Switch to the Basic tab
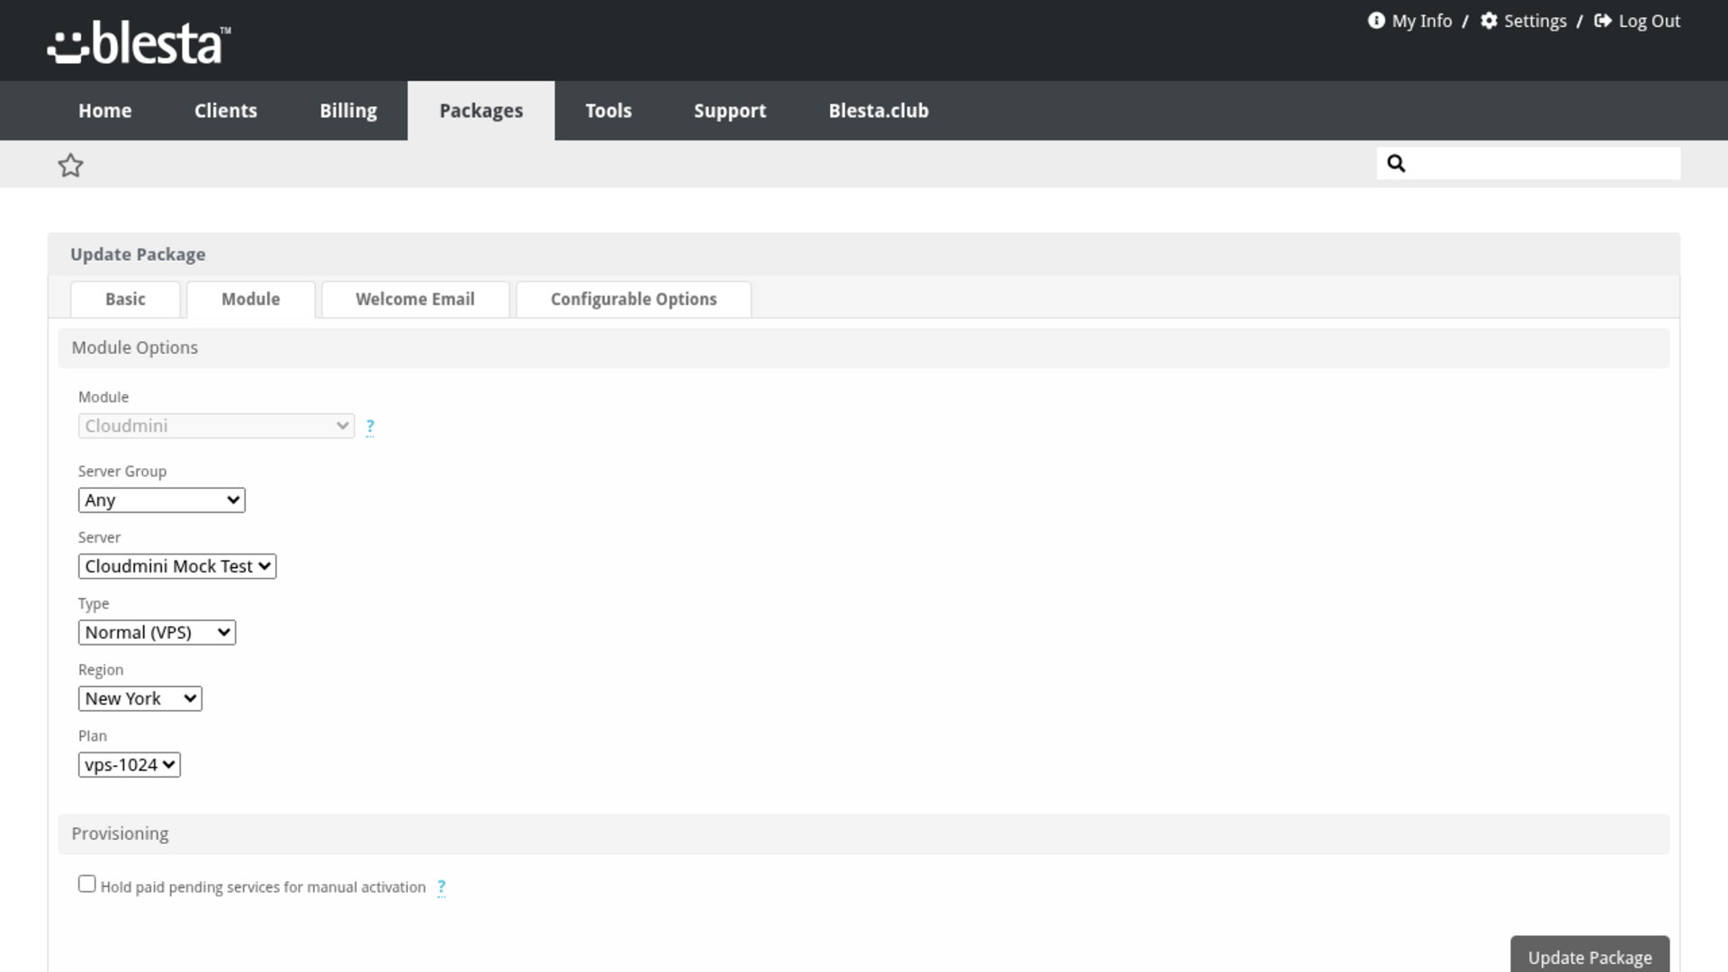This screenshot has width=1728, height=972. tap(125, 300)
